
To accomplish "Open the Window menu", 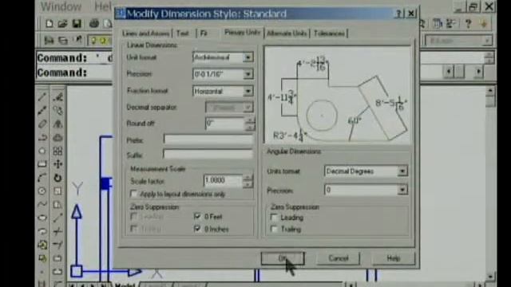I will [x=61, y=6].
